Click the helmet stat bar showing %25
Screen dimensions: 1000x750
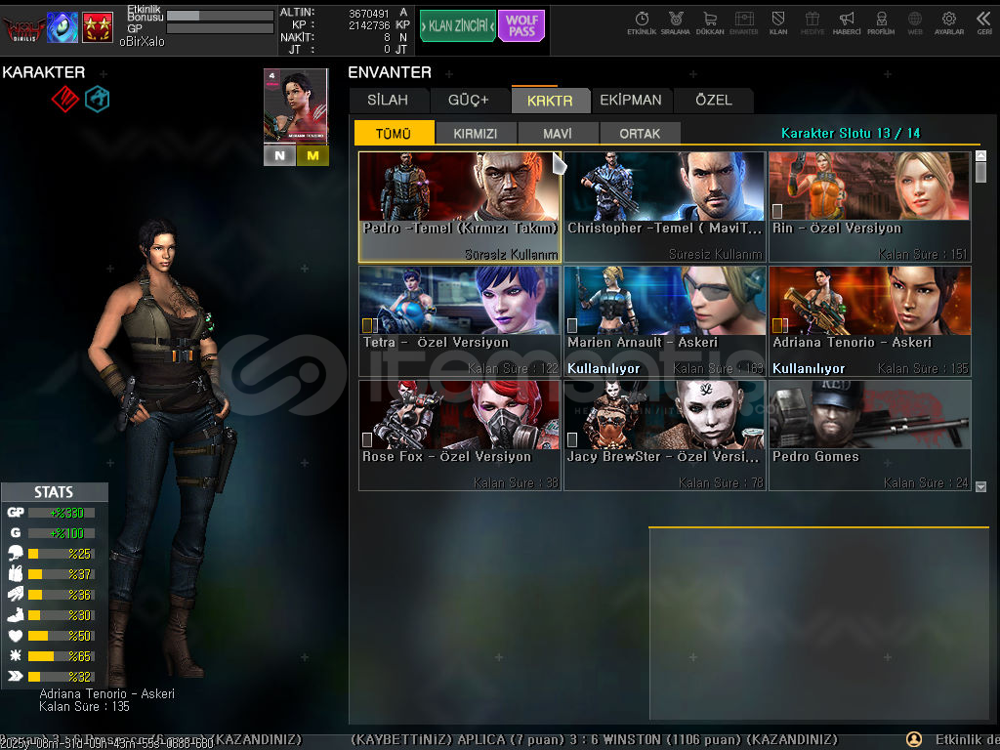(62, 554)
